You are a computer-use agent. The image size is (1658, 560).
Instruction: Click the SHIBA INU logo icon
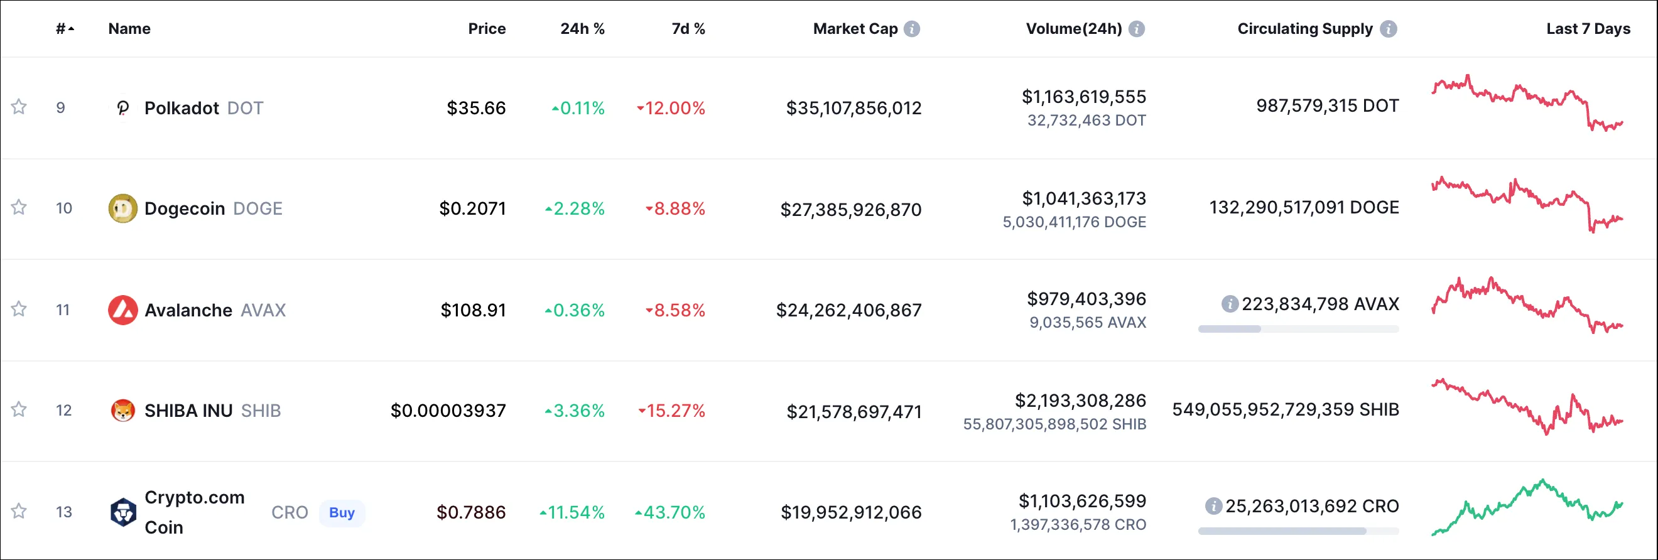tap(122, 410)
